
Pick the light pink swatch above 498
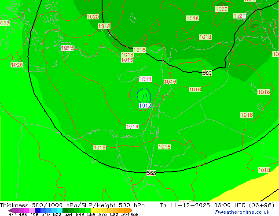[32, 210]
